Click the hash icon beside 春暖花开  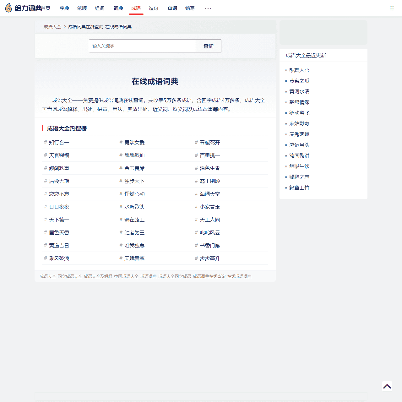pyautogui.click(x=196, y=142)
